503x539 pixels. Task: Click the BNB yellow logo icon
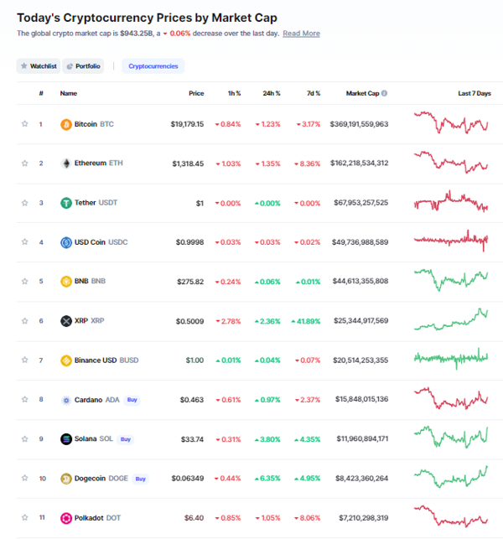[66, 281]
